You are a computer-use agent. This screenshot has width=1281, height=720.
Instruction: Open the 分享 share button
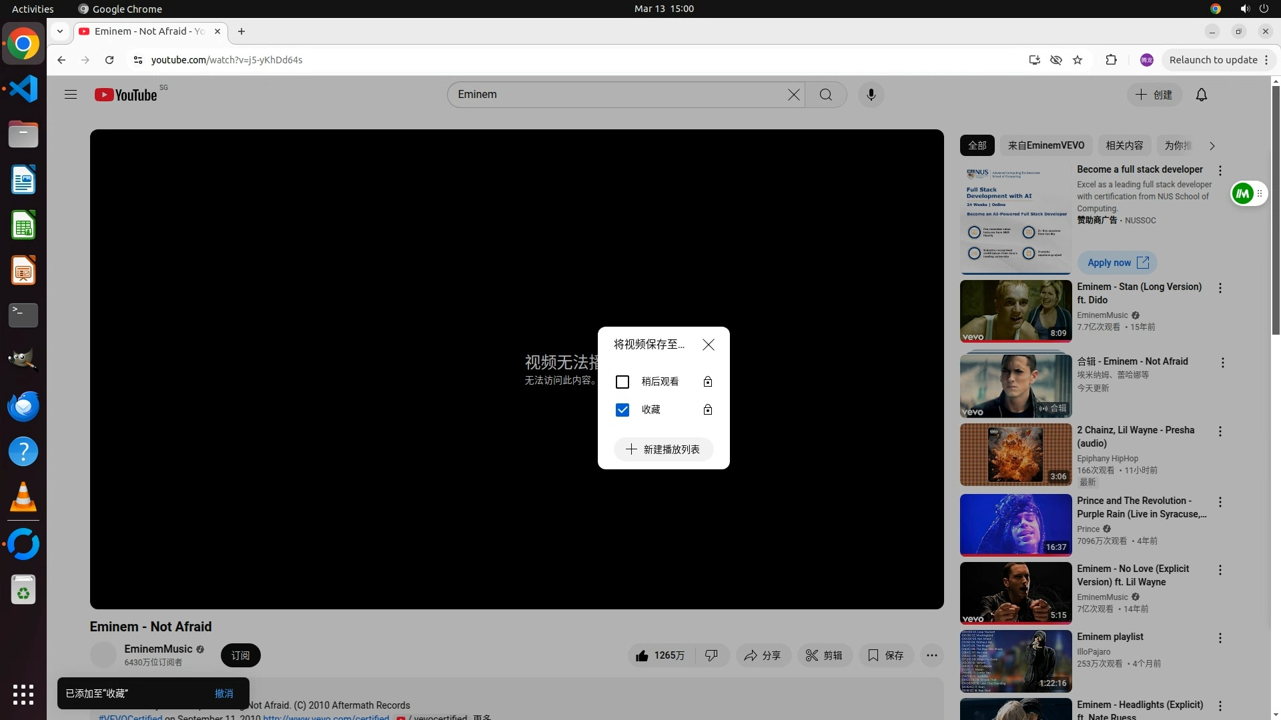click(x=763, y=655)
